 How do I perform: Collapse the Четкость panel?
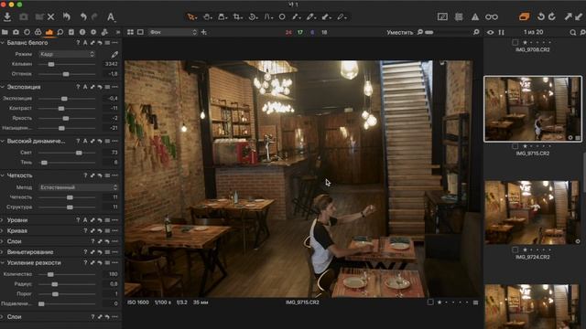pyautogui.click(x=3, y=175)
